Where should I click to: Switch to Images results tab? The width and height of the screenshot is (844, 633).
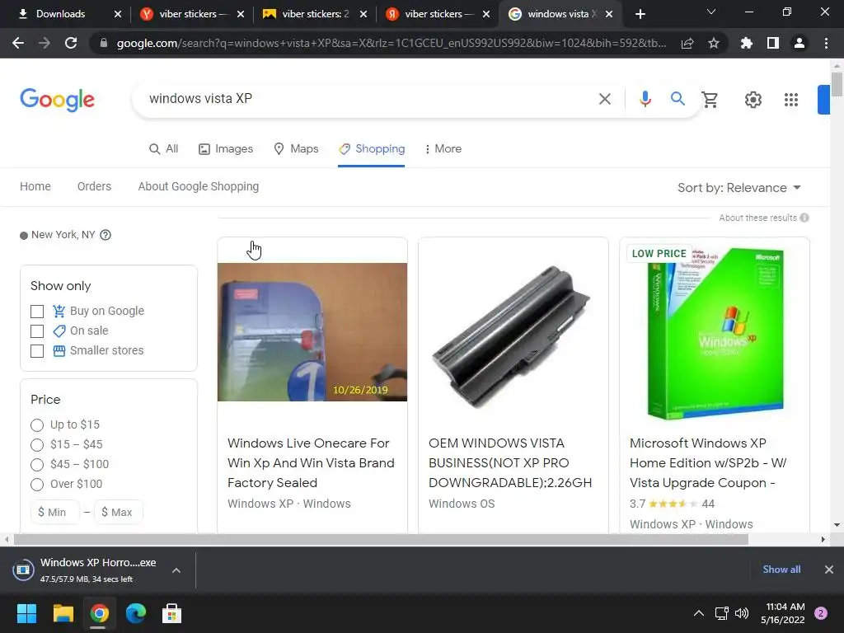[x=226, y=148]
